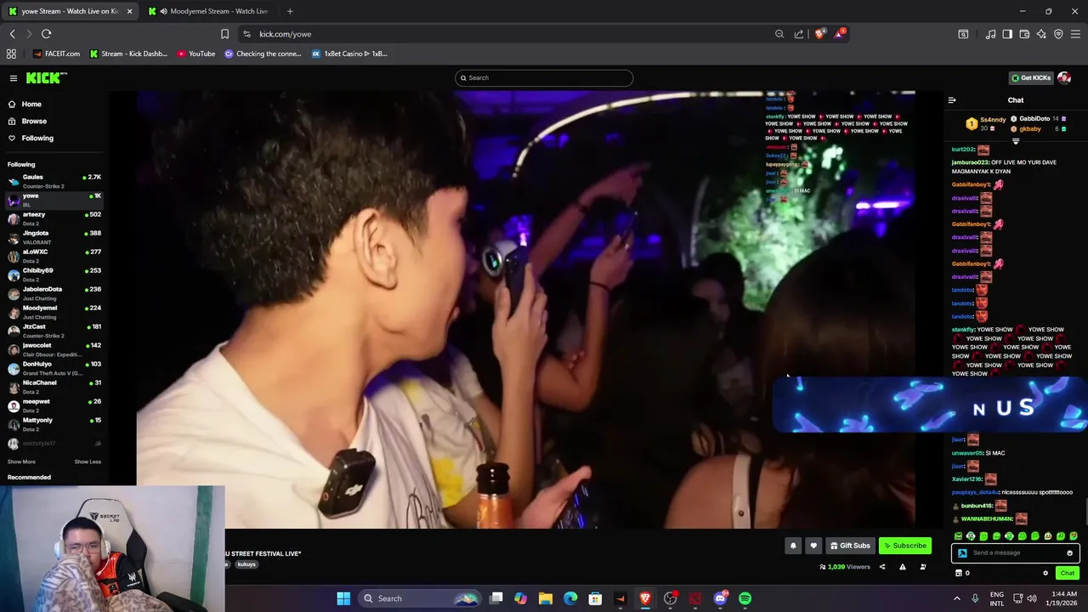Open Browse in the Kick sidebar
Viewport: 1088px width, 612px height.
[34, 121]
